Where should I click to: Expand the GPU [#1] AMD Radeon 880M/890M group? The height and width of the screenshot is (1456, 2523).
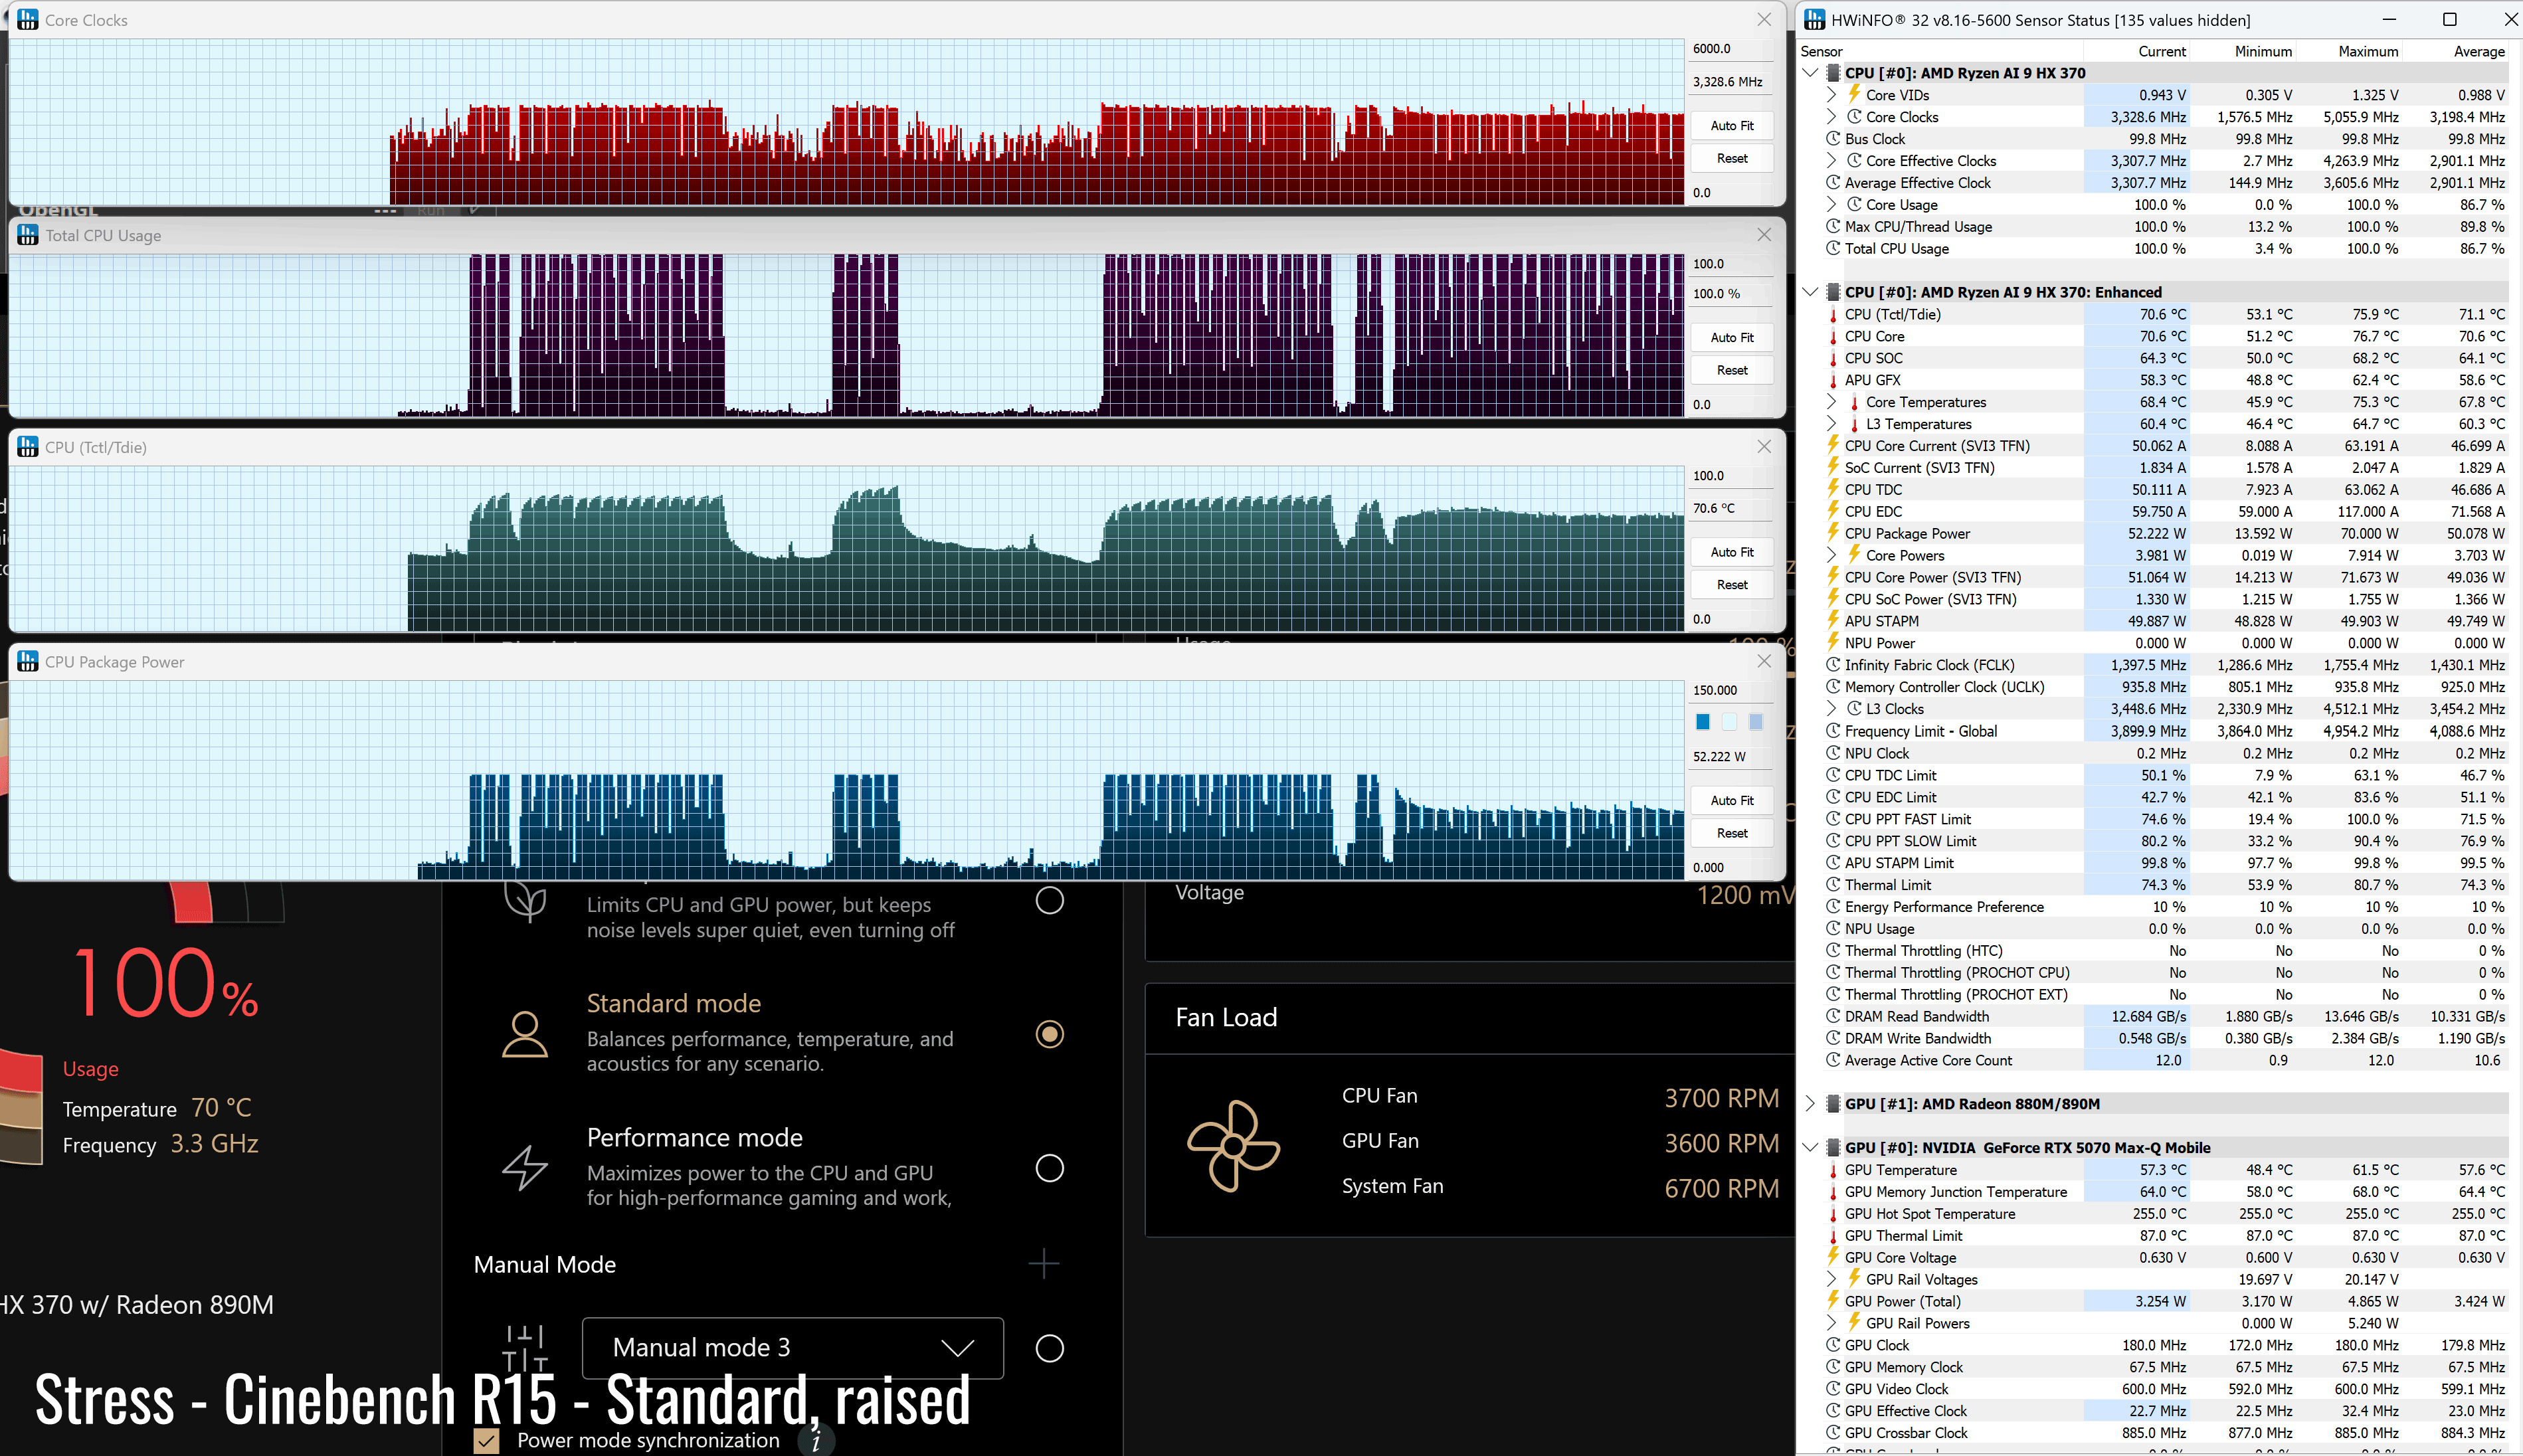(x=1810, y=1104)
